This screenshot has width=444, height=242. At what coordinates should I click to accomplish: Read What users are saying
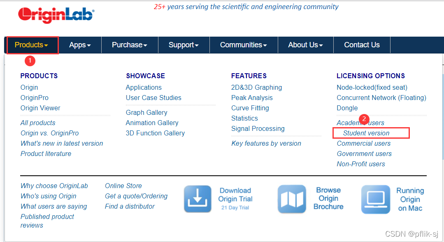tap(54, 206)
